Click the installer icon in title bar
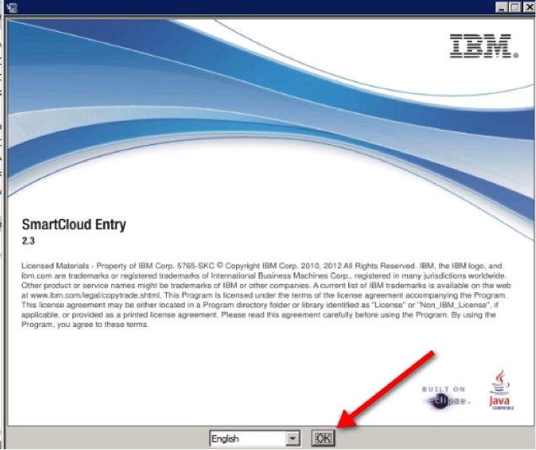Image resolution: width=536 pixels, height=450 pixels. (x=12, y=7)
